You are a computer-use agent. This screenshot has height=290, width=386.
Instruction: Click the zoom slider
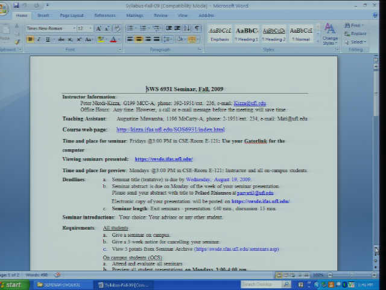(x=352, y=275)
